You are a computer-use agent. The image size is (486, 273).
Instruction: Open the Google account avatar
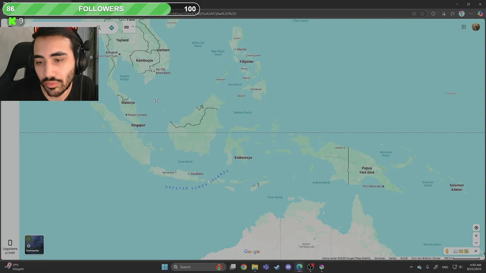(476, 27)
